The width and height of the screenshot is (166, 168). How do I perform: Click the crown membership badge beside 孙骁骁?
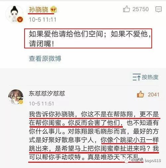click(x=53, y=9)
